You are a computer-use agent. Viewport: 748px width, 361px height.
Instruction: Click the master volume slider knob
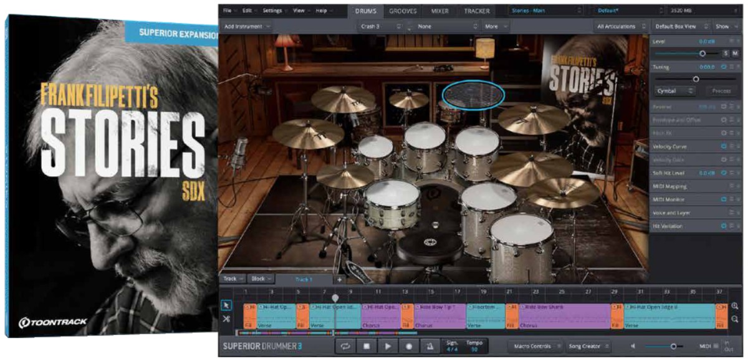[x=673, y=346]
